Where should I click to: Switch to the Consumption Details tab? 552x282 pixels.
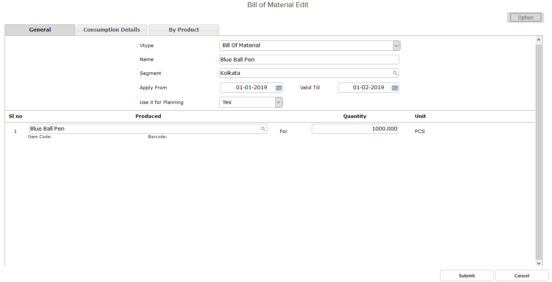111,29
